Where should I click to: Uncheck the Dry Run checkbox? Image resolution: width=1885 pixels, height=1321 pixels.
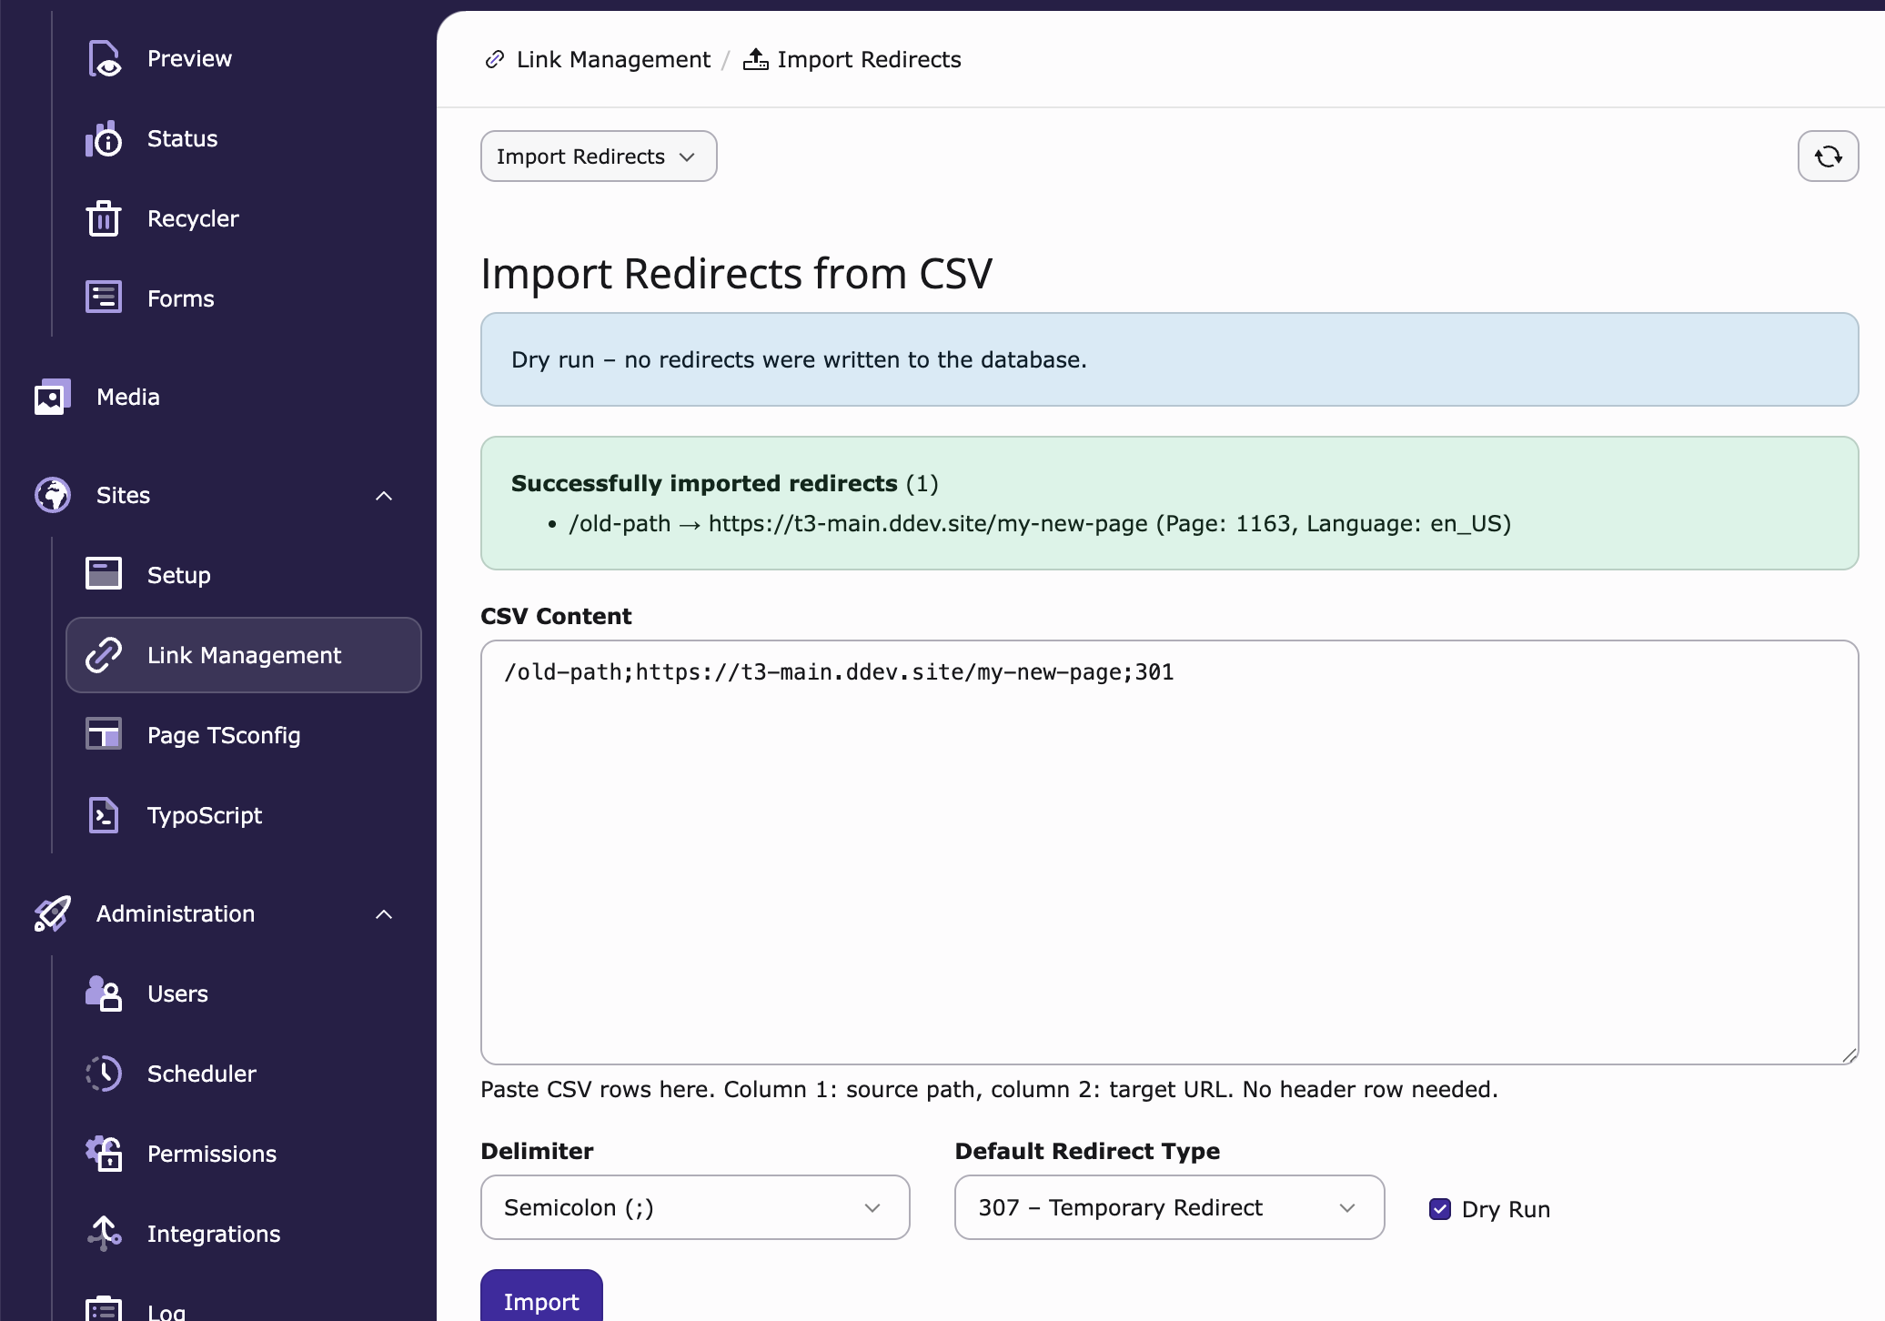[x=1440, y=1209]
